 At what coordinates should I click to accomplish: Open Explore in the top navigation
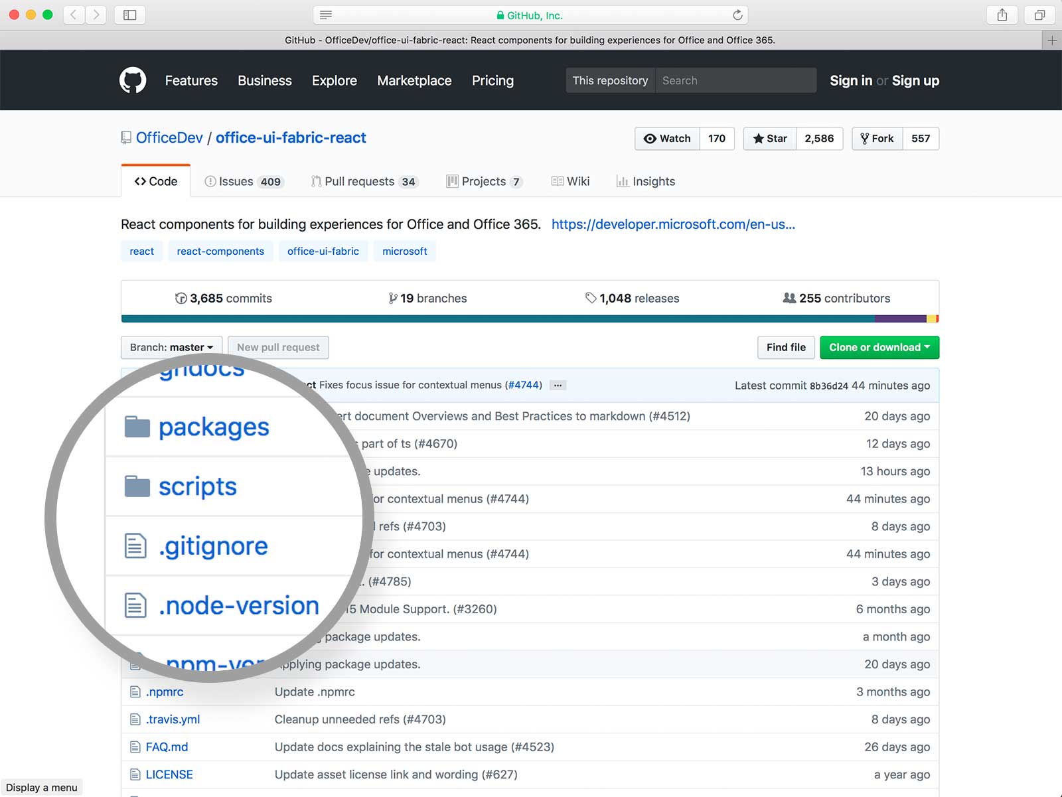click(335, 80)
